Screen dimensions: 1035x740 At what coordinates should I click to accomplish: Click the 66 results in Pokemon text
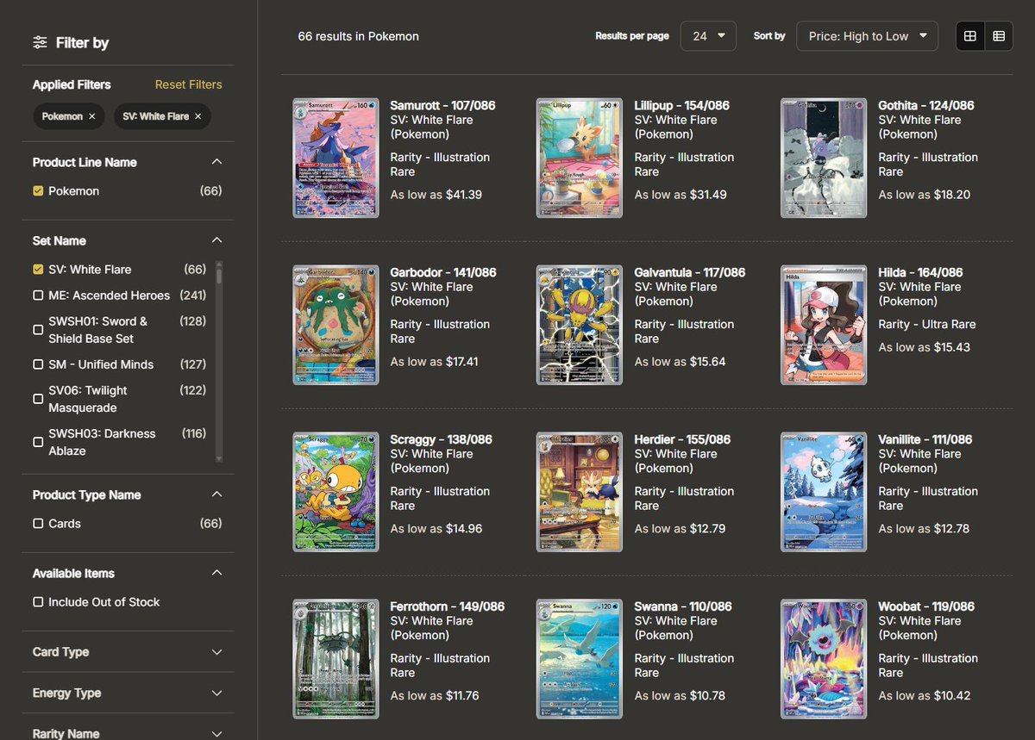click(x=358, y=36)
